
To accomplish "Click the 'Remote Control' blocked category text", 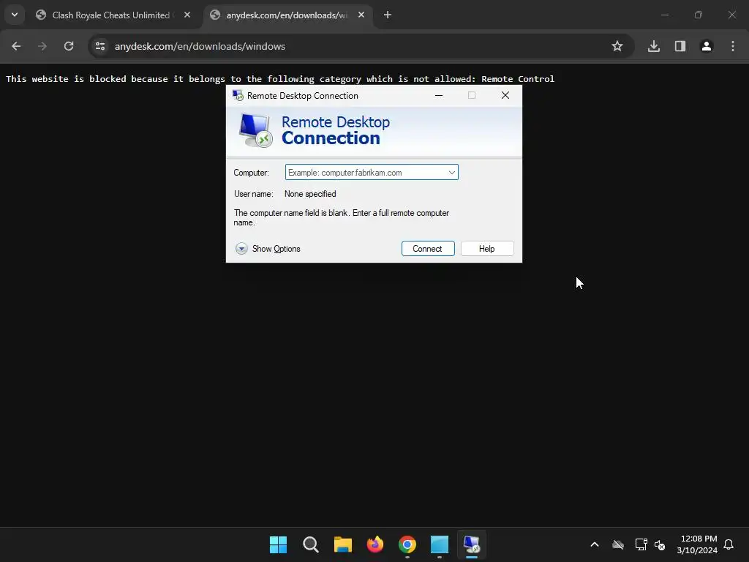I will click(518, 79).
